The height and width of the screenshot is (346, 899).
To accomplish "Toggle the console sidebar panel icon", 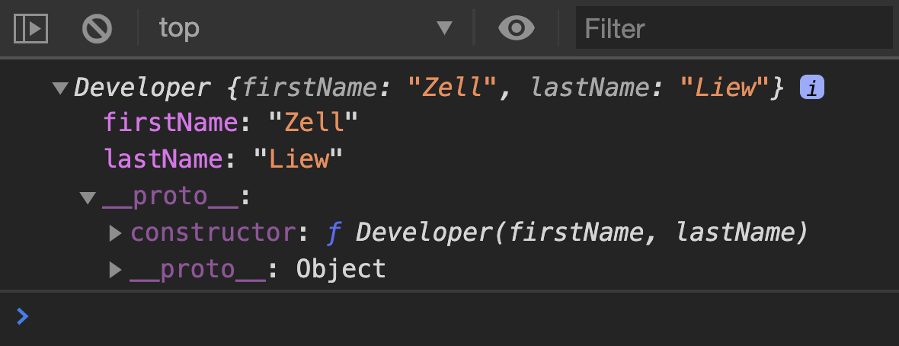I will (31, 29).
